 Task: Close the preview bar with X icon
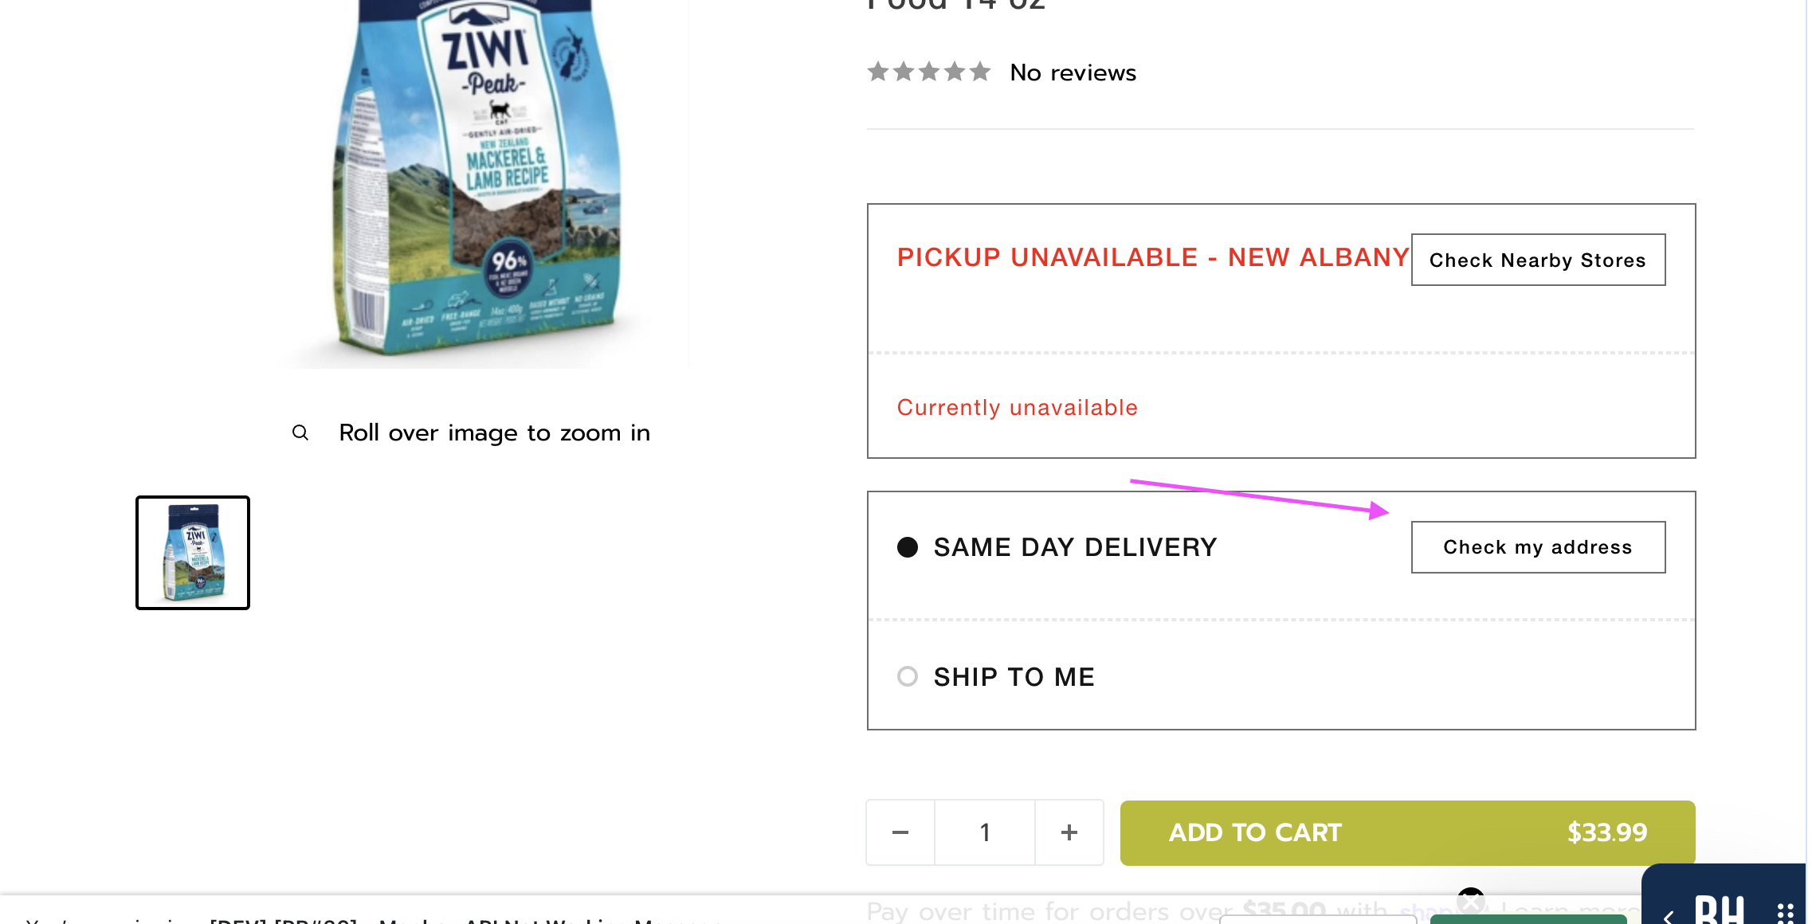click(x=1471, y=901)
